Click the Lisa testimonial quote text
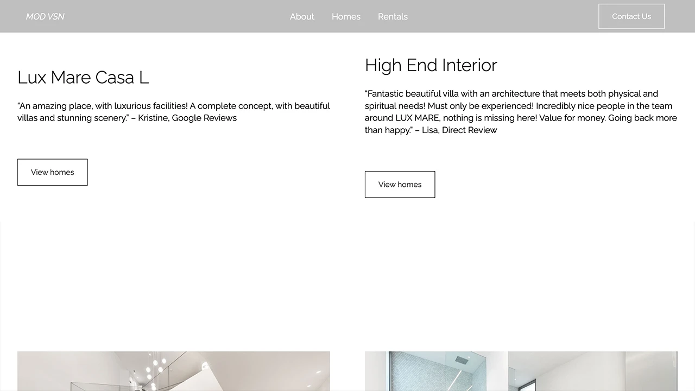695x391 pixels. coord(521,111)
